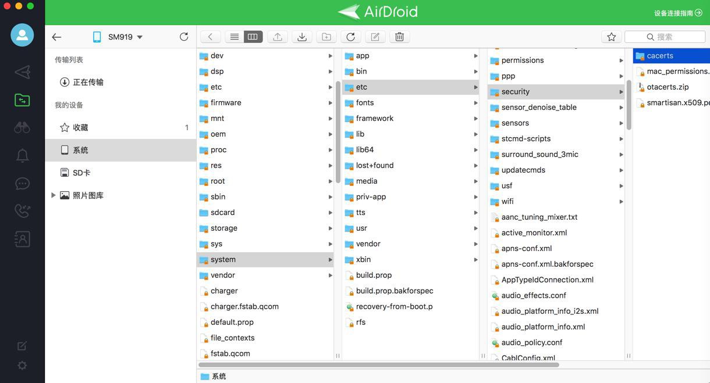This screenshot has height=383, width=710.
Task: Select recovery-from-boot.p file
Action: pyautogui.click(x=411, y=306)
